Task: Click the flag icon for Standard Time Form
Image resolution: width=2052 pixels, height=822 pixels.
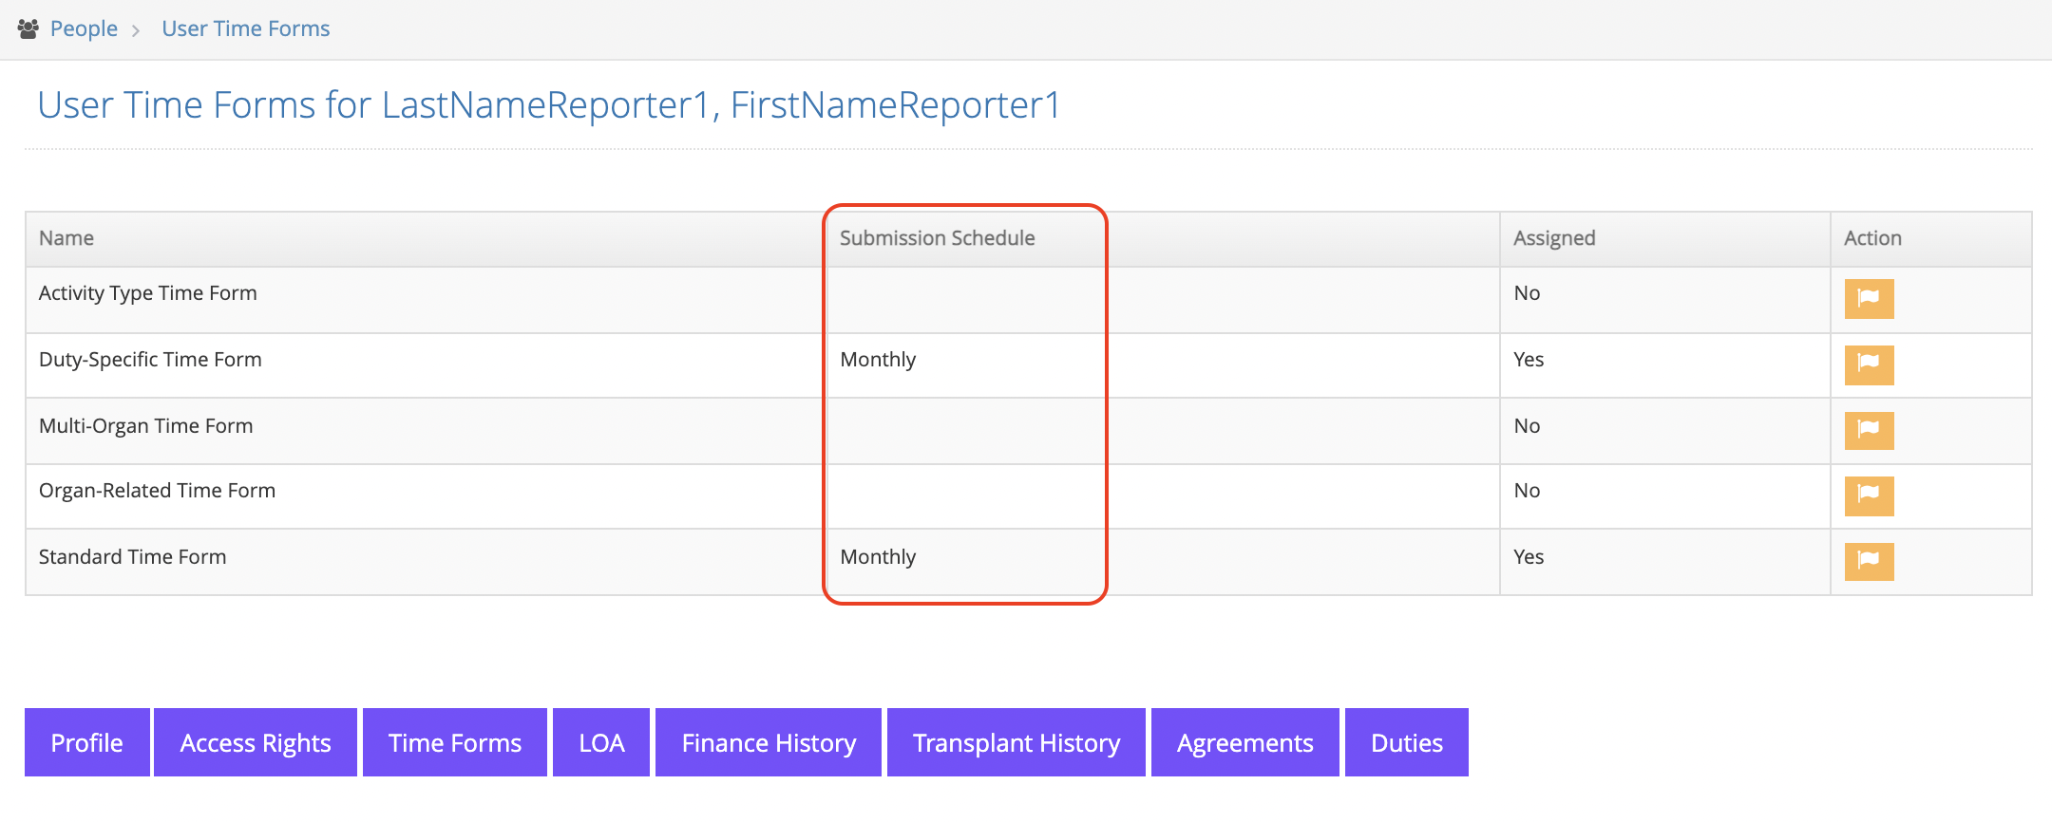Action: click(x=1869, y=562)
